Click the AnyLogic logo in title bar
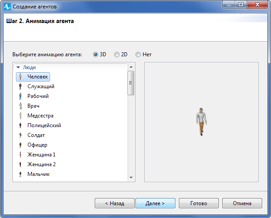Viewport: 271px width, 218px height. pyautogui.click(x=7, y=7)
